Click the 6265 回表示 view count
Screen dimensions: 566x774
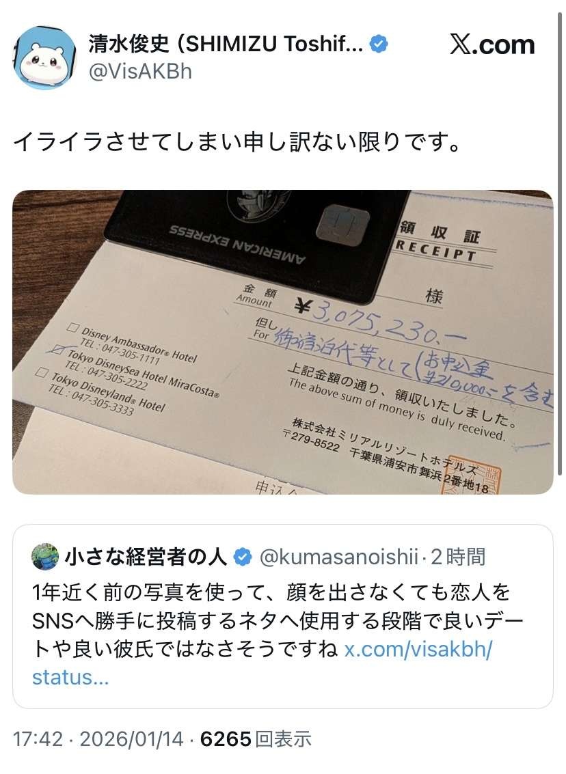[256, 739]
